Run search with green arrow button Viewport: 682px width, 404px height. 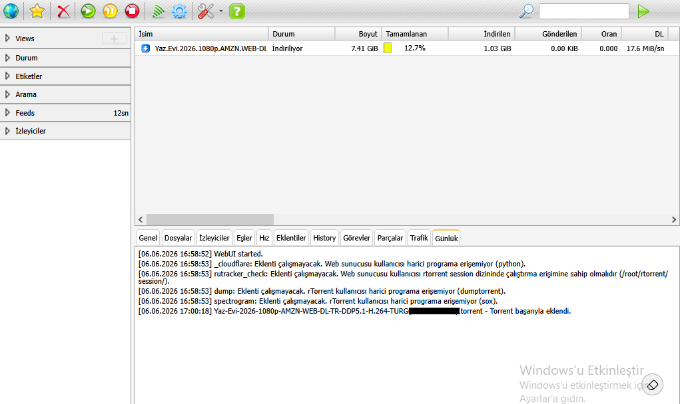[643, 11]
